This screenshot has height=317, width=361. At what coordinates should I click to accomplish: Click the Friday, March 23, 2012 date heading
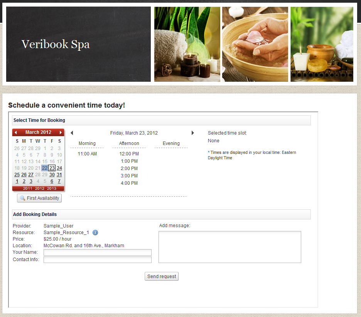[x=134, y=133]
